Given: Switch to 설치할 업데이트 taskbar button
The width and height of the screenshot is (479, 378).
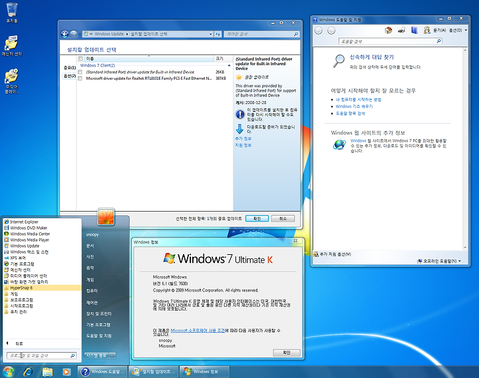Looking at the screenshot, I should [154, 371].
